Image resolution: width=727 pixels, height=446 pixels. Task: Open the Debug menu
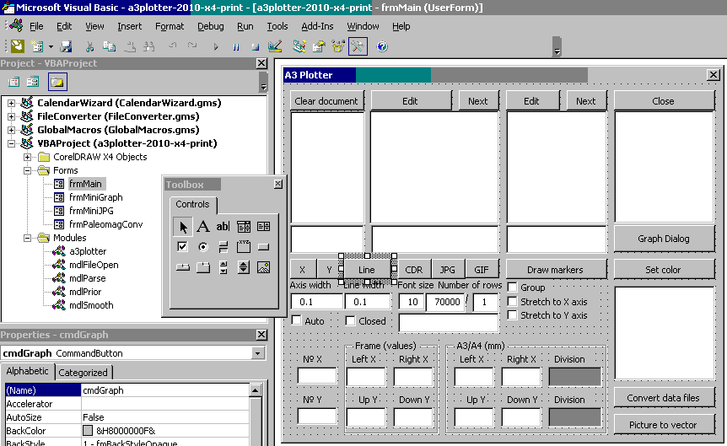211,26
